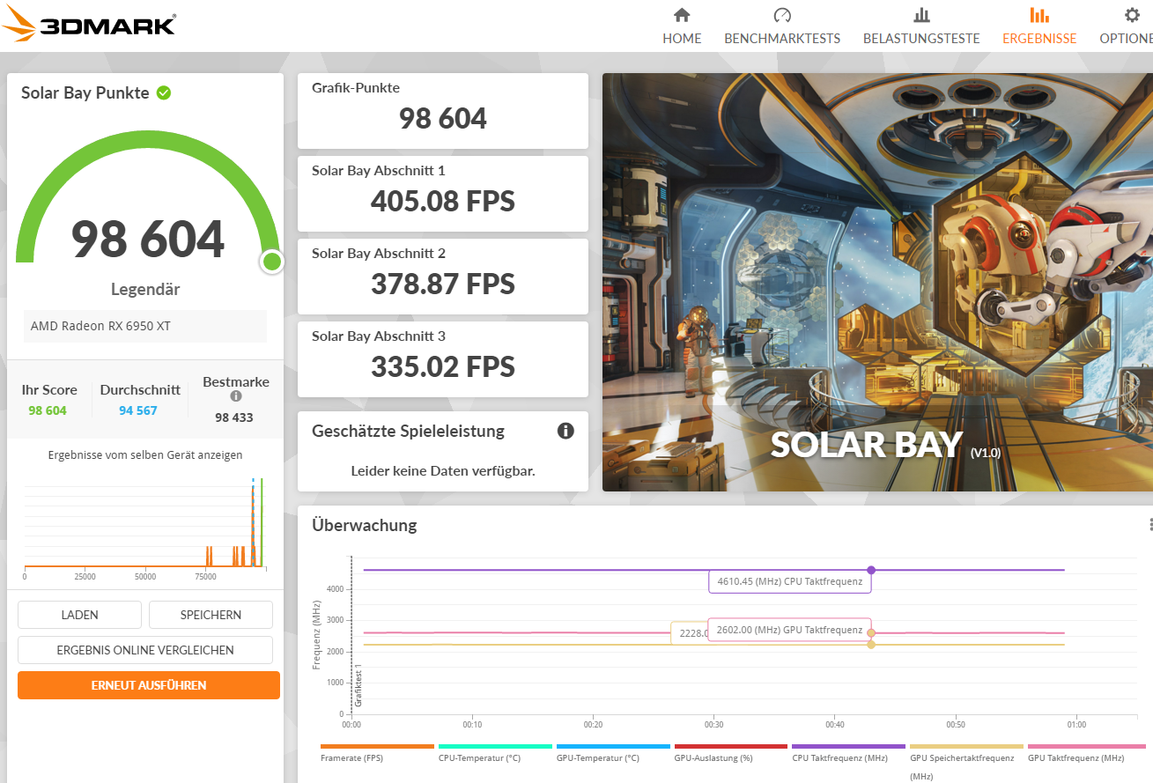Click the Bestmarke value 98 433
1153x783 pixels.
click(234, 417)
